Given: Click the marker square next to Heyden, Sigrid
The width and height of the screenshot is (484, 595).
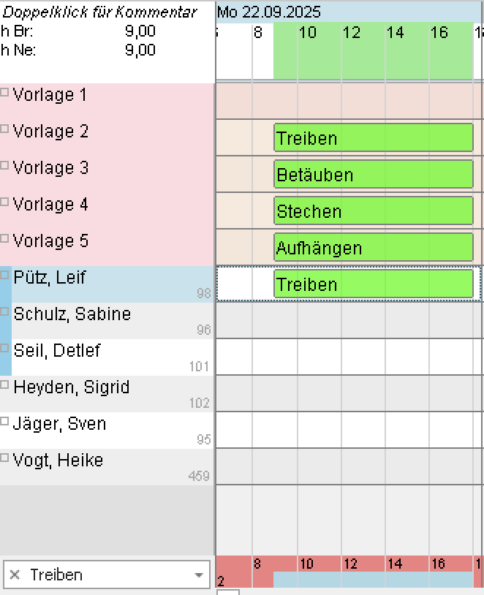Looking at the screenshot, I should [4, 384].
